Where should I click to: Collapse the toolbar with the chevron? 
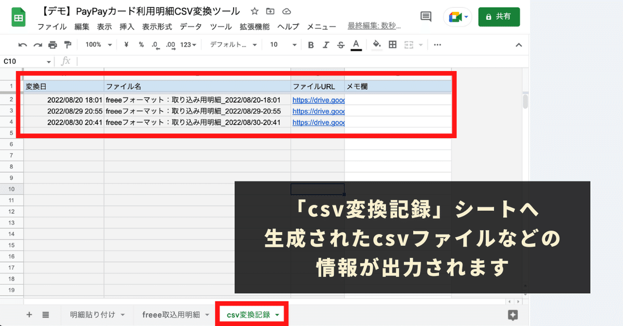point(519,45)
